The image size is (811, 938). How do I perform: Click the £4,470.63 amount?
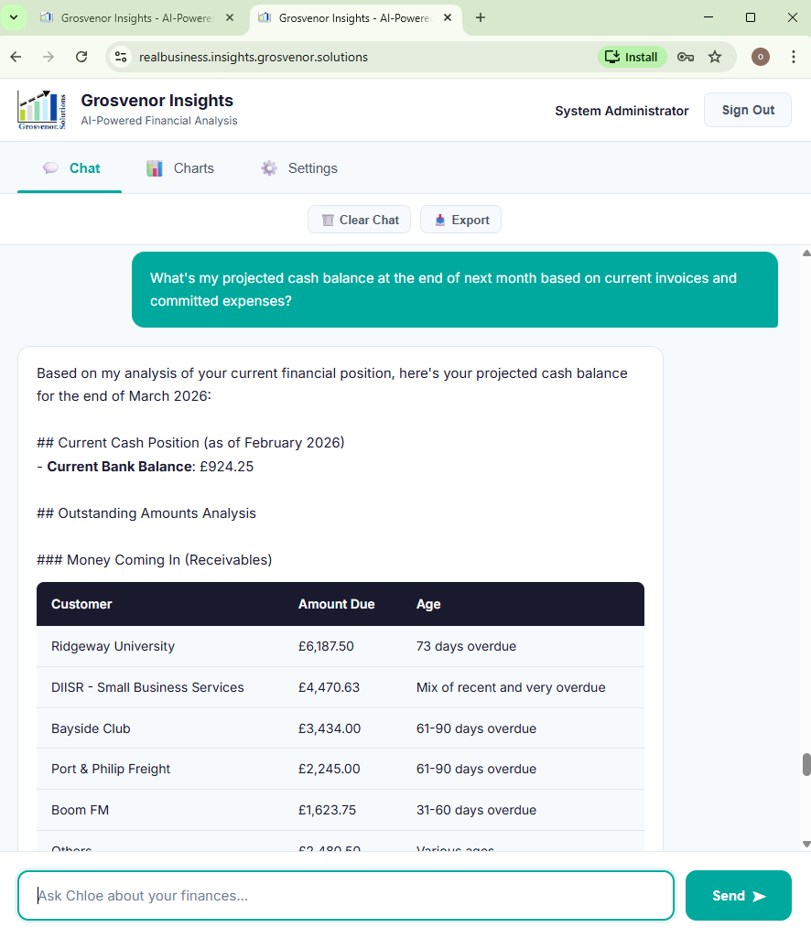tap(330, 687)
